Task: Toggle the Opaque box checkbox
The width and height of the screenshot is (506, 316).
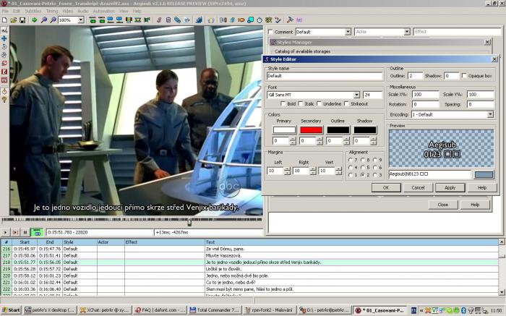Action: (x=464, y=75)
